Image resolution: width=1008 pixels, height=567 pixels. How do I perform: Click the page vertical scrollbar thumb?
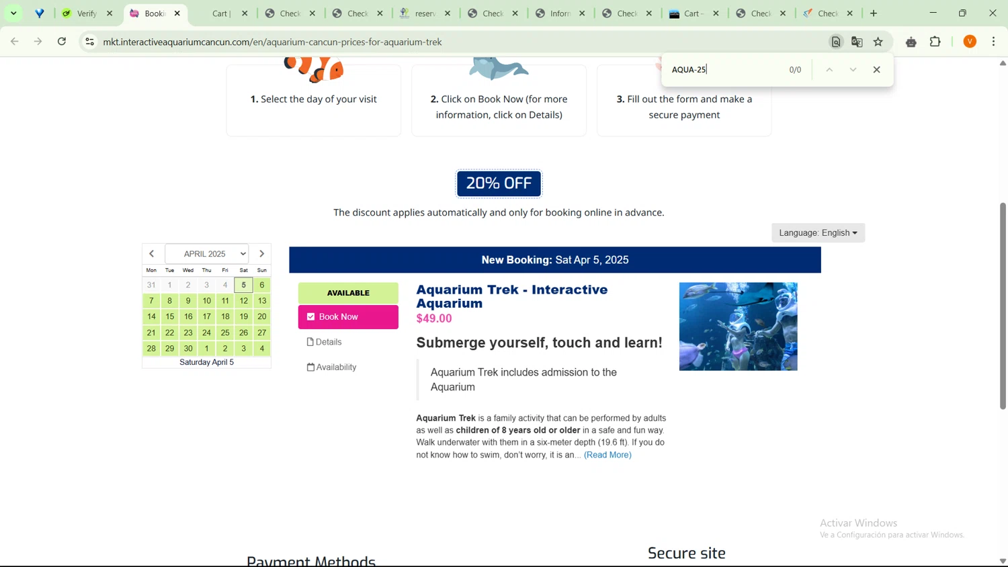pyautogui.click(x=1003, y=306)
